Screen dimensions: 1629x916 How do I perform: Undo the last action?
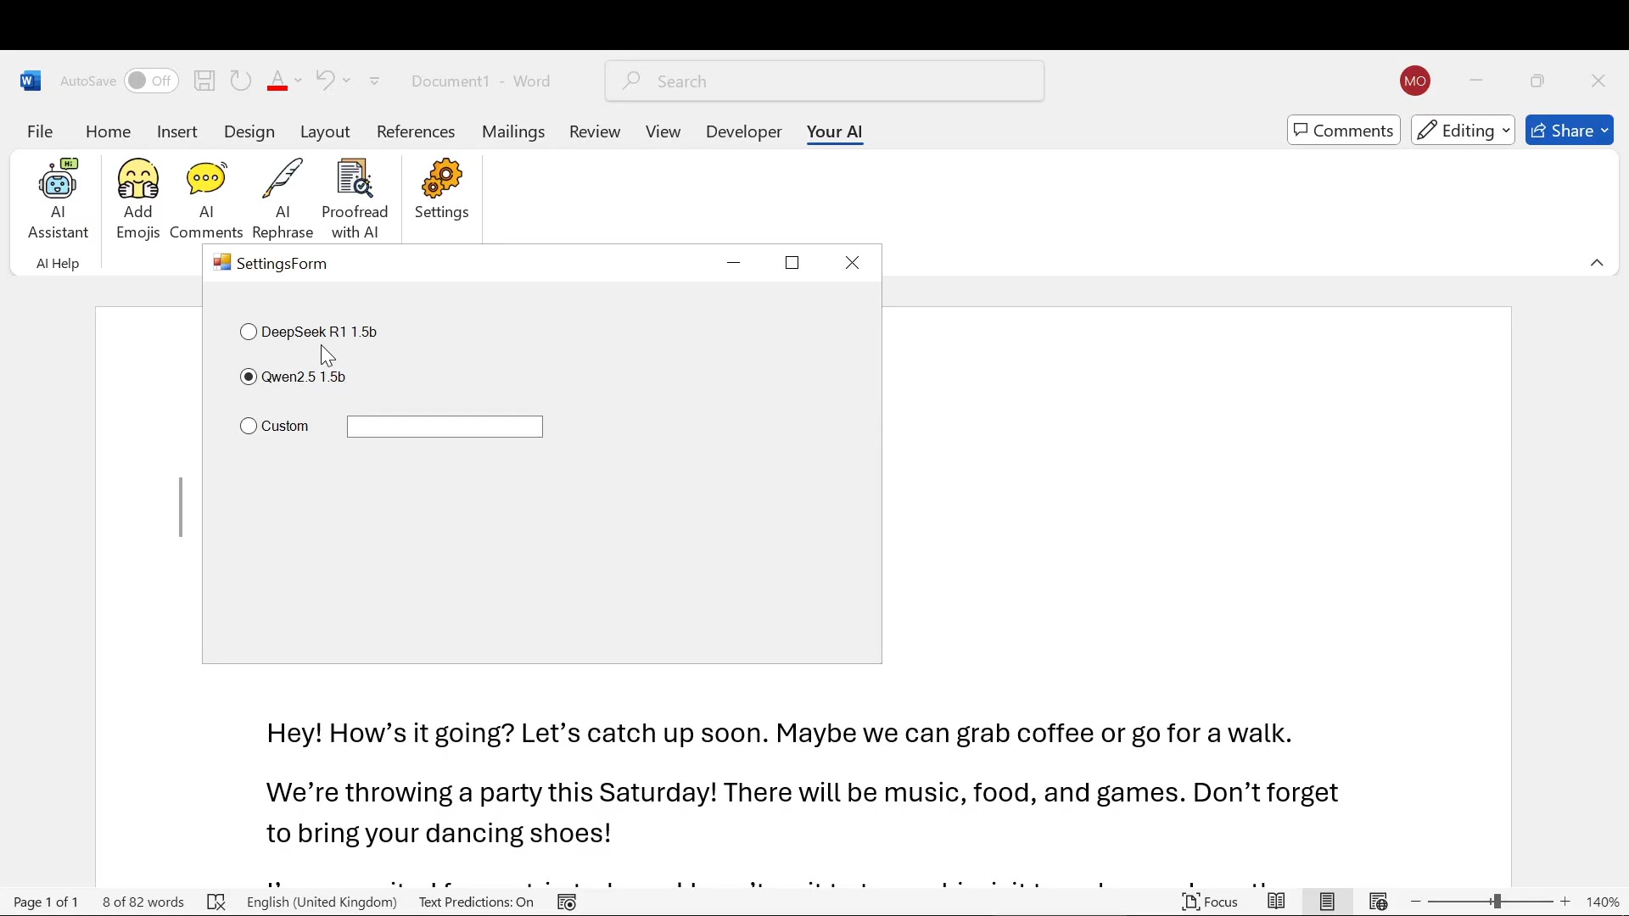point(325,81)
